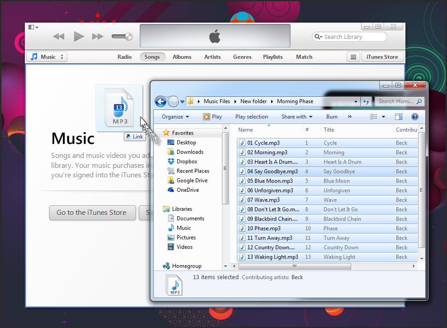The image size is (447, 328).
Task: Click the Explorer Back arrow button
Action: tap(160, 101)
